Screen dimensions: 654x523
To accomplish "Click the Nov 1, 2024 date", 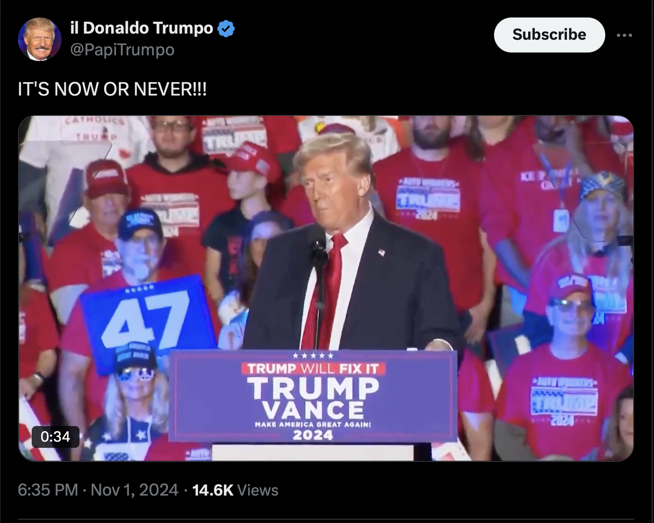I will (134, 490).
